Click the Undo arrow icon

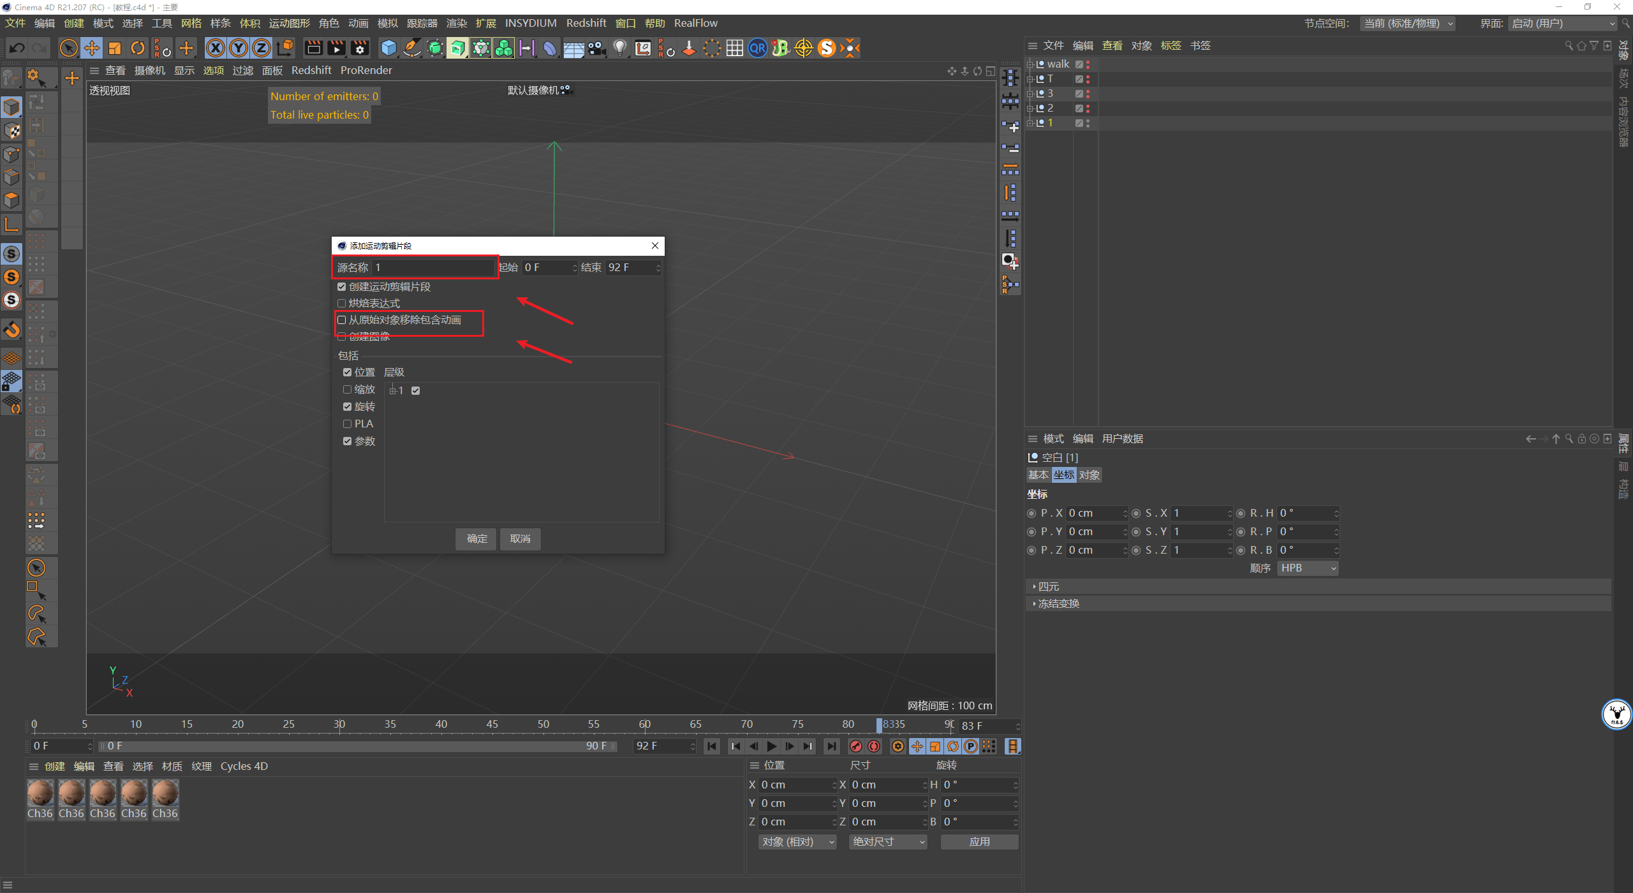(17, 48)
